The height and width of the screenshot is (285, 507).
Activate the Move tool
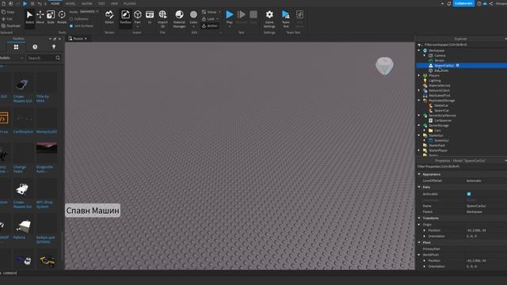click(x=40, y=17)
